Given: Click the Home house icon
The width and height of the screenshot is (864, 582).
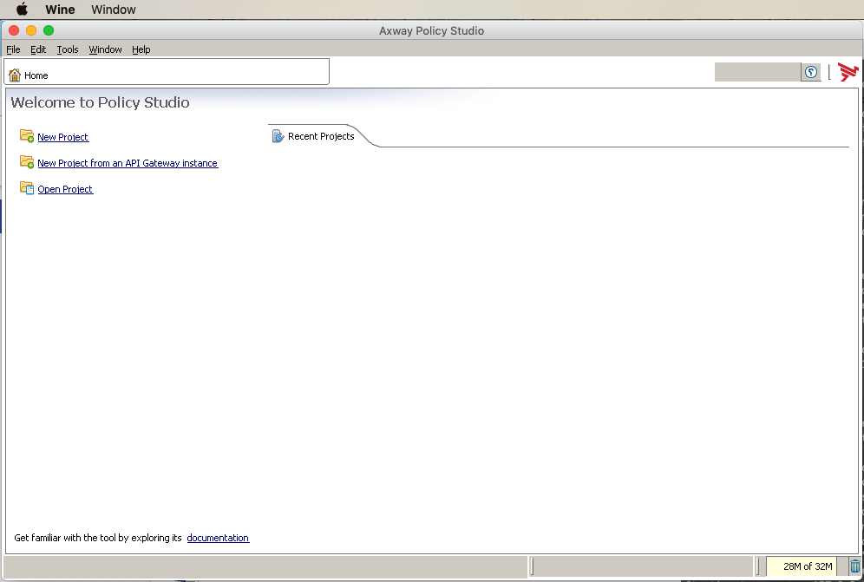Looking at the screenshot, I should coord(15,75).
